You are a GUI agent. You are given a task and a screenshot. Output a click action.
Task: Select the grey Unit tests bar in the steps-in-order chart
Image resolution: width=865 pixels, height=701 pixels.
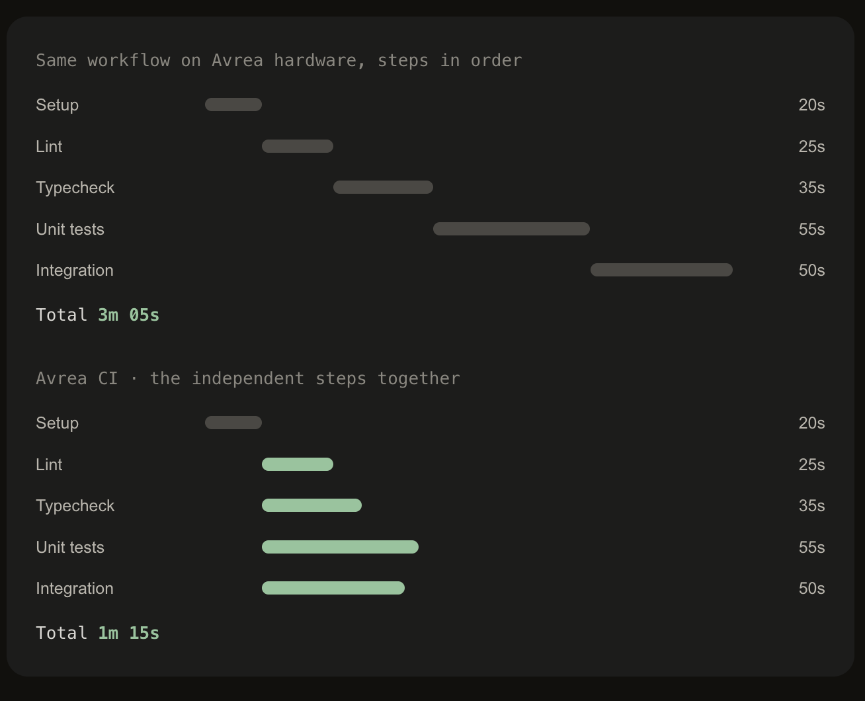[511, 229]
